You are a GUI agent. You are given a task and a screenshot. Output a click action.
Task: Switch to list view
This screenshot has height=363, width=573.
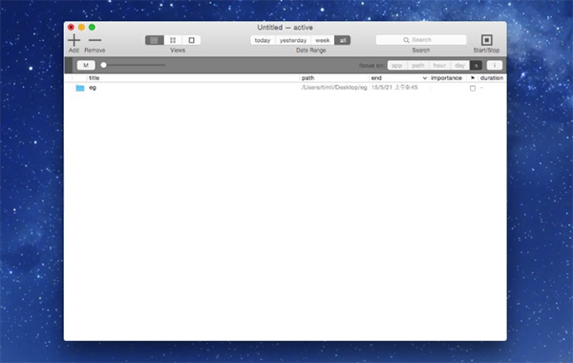154,40
